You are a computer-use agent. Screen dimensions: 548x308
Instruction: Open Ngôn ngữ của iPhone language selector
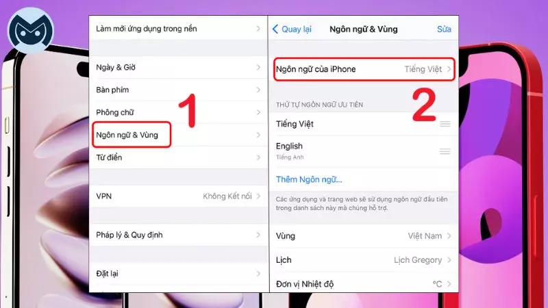point(364,69)
